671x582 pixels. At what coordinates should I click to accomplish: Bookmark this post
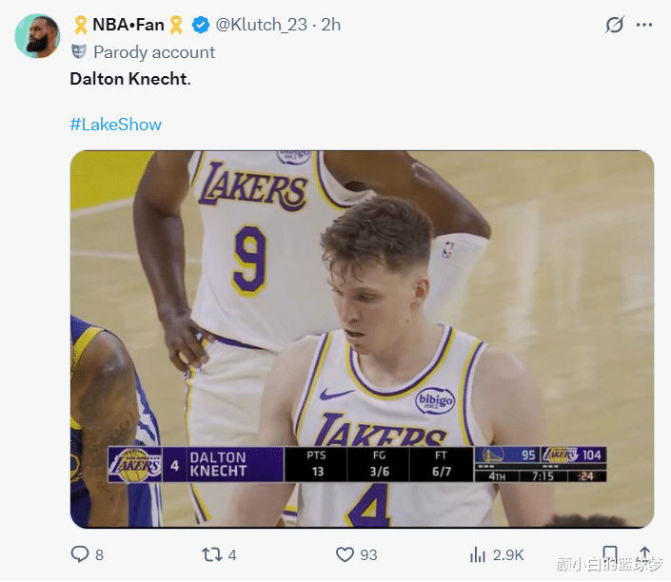[610, 553]
